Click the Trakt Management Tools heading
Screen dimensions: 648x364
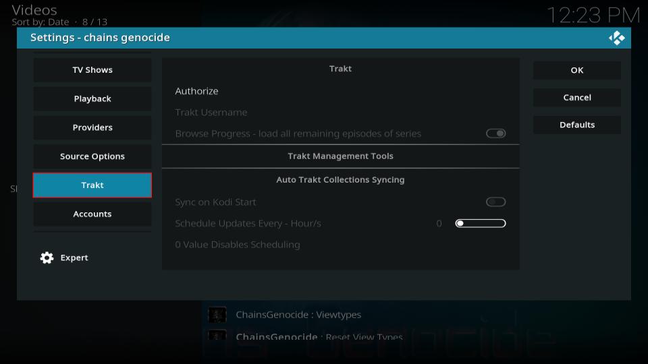[340, 156]
